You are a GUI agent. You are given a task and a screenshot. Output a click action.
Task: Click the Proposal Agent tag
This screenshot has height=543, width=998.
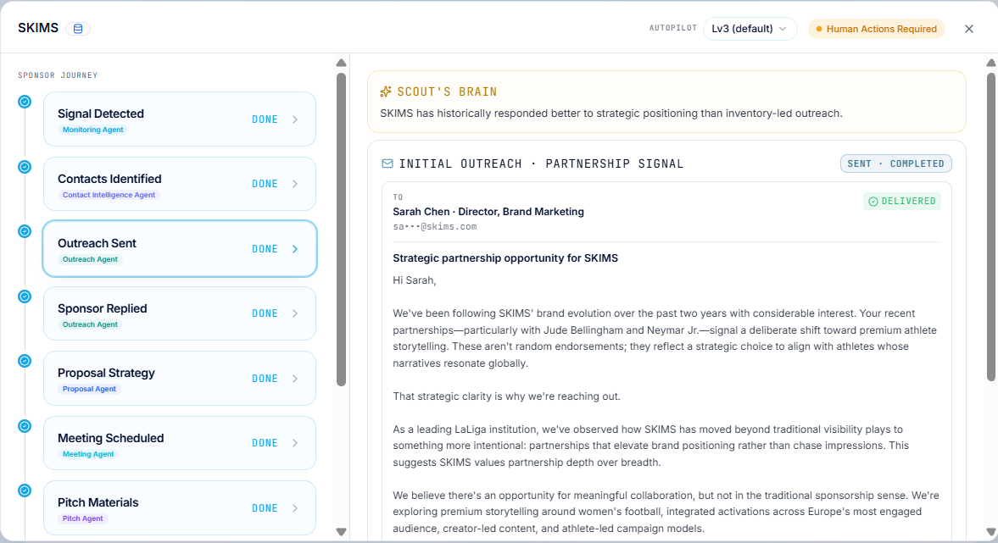point(89,389)
